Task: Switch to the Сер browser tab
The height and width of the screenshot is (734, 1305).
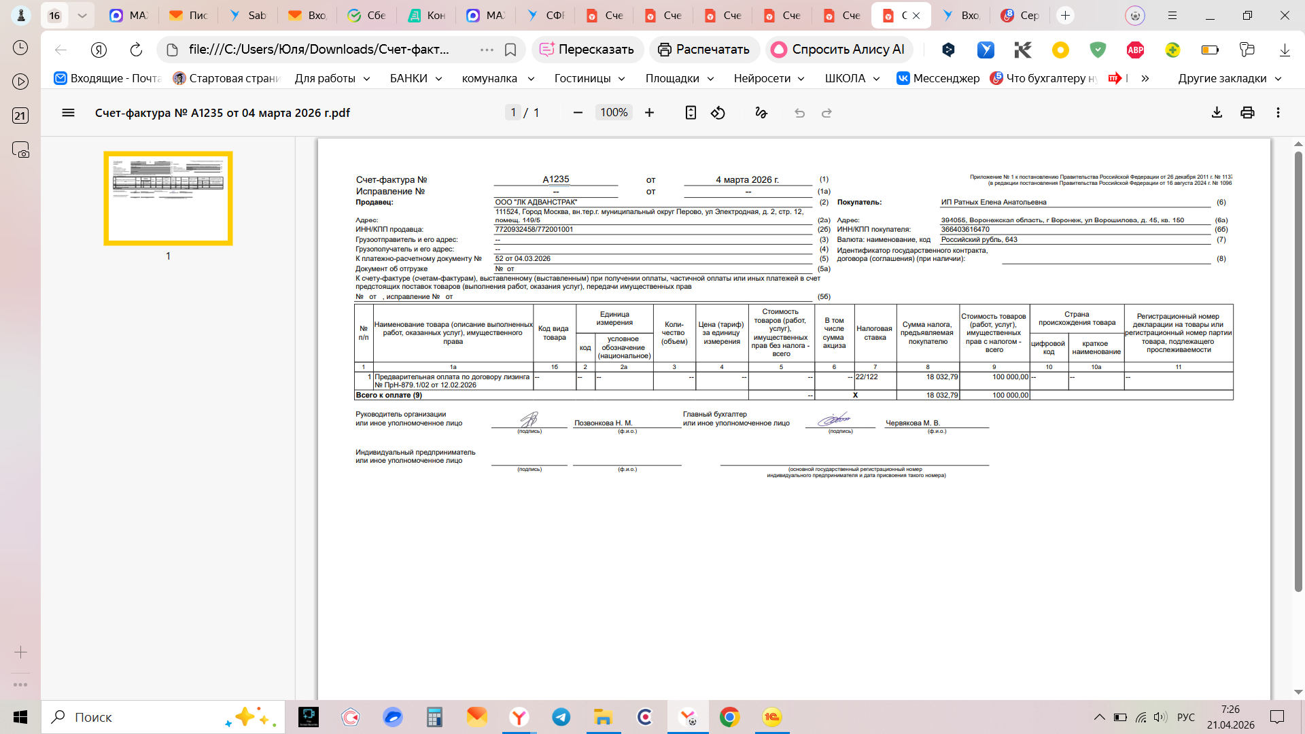Action: [x=1020, y=15]
